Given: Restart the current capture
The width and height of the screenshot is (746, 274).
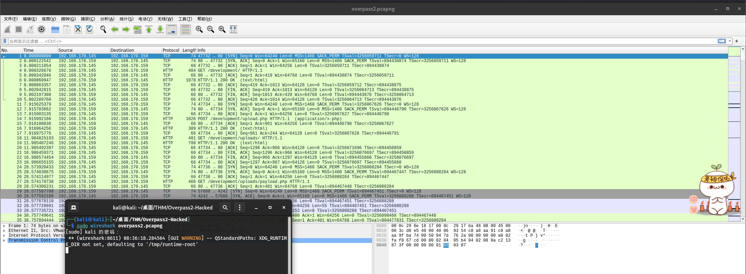Looking at the screenshot, I should point(30,30).
